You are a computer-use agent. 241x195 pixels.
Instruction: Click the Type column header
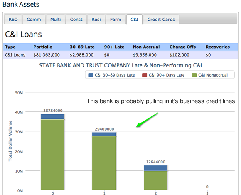10,47
